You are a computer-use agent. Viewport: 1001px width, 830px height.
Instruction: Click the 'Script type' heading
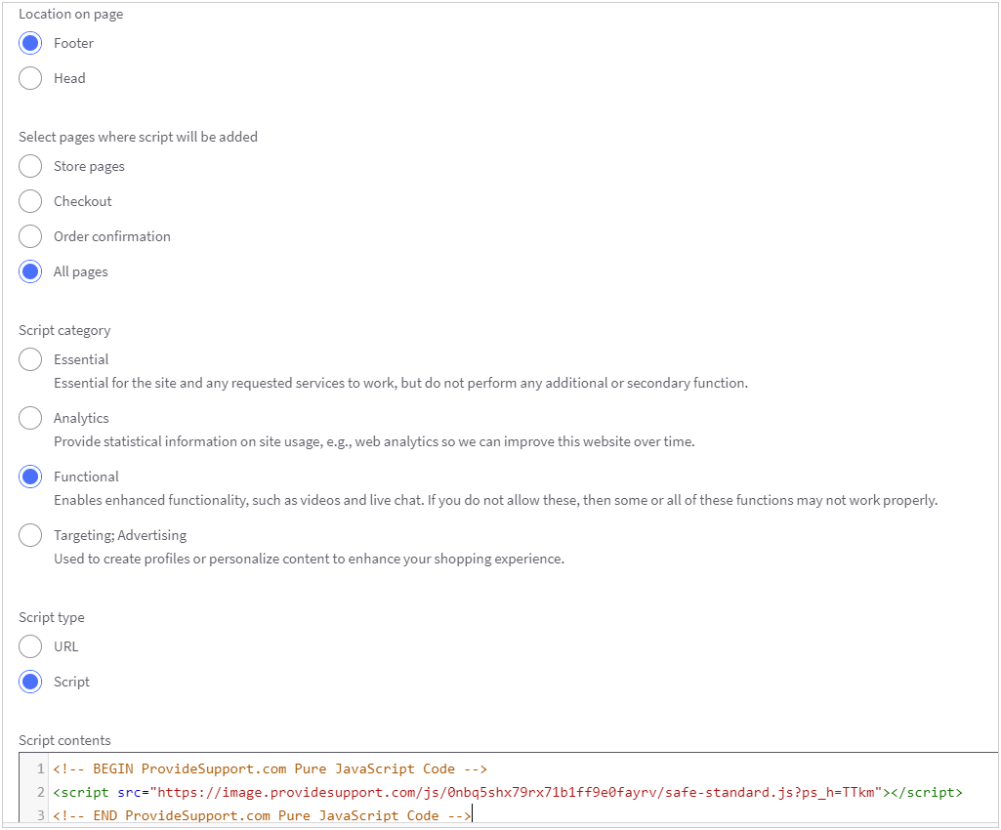tap(52, 617)
